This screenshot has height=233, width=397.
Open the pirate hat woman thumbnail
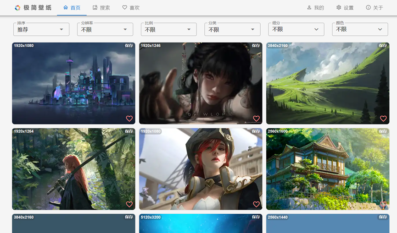click(201, 169)
